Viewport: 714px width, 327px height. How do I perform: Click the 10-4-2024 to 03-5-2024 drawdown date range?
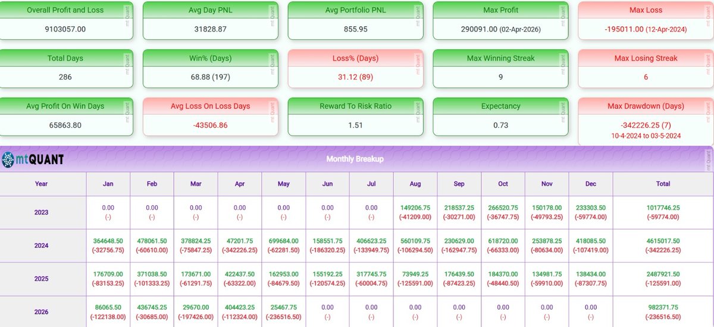[x=646, y=136]
